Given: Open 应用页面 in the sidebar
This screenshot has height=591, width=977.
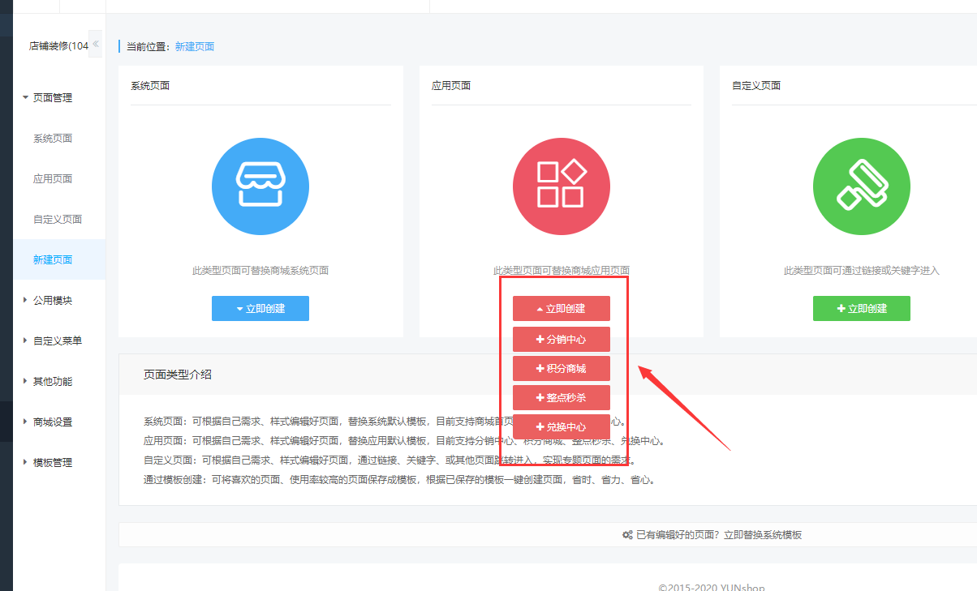Looking at the screenshot, I should click(x=53, y=179).
